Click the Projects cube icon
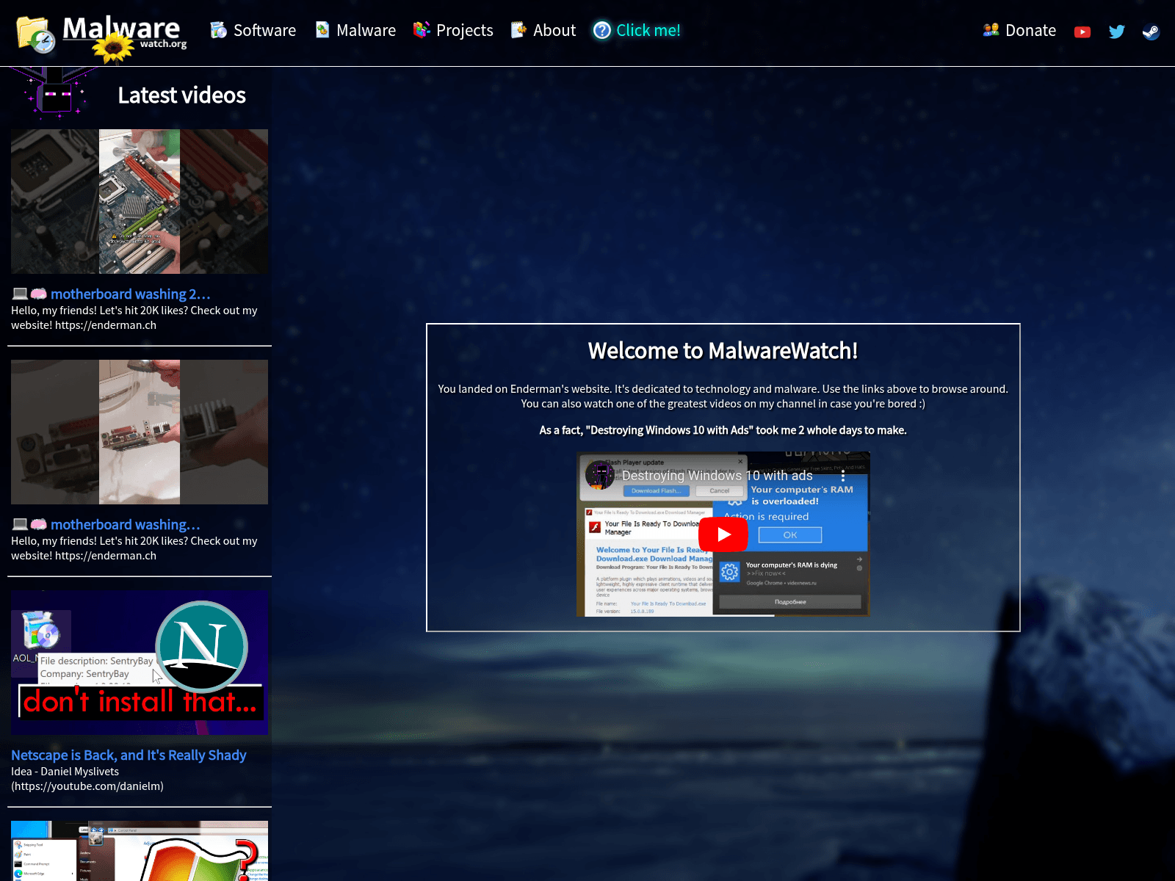 point(422,30)
